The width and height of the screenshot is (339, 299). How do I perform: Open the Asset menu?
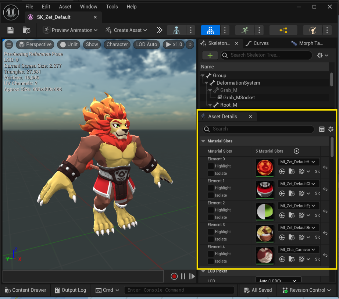65,7
